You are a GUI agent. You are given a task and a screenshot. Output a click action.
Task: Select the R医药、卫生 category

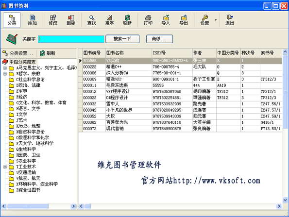pyautogui.click(x=28, y=155)
